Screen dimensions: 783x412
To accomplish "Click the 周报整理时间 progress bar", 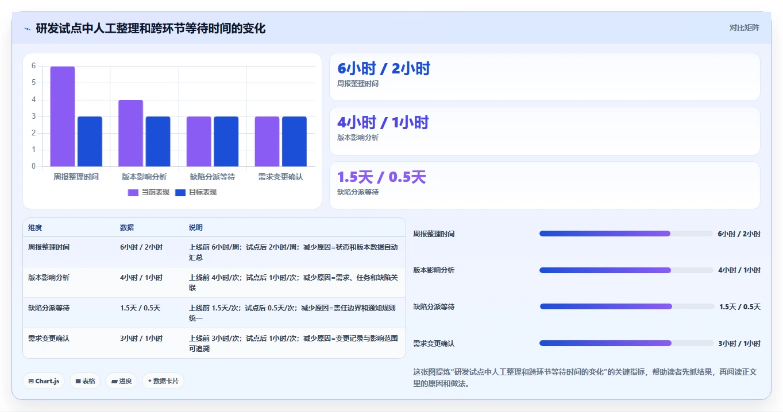I will (x=626, y=234).
